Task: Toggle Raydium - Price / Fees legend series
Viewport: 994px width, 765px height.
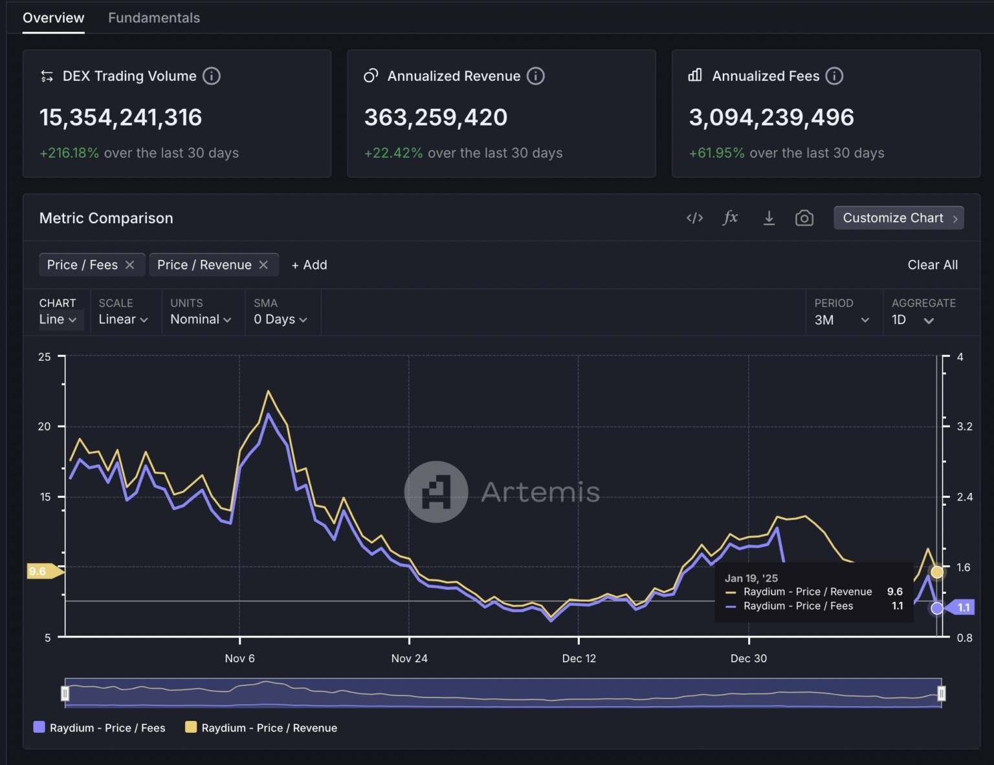Action: point(100,727)
